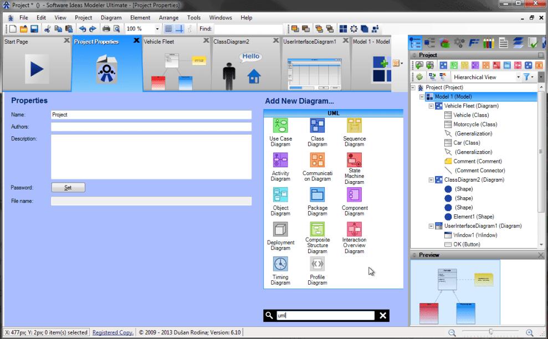Click the Print icon in toolbar
This screenshot has width=548, height=339.
[x=106, y=29]
